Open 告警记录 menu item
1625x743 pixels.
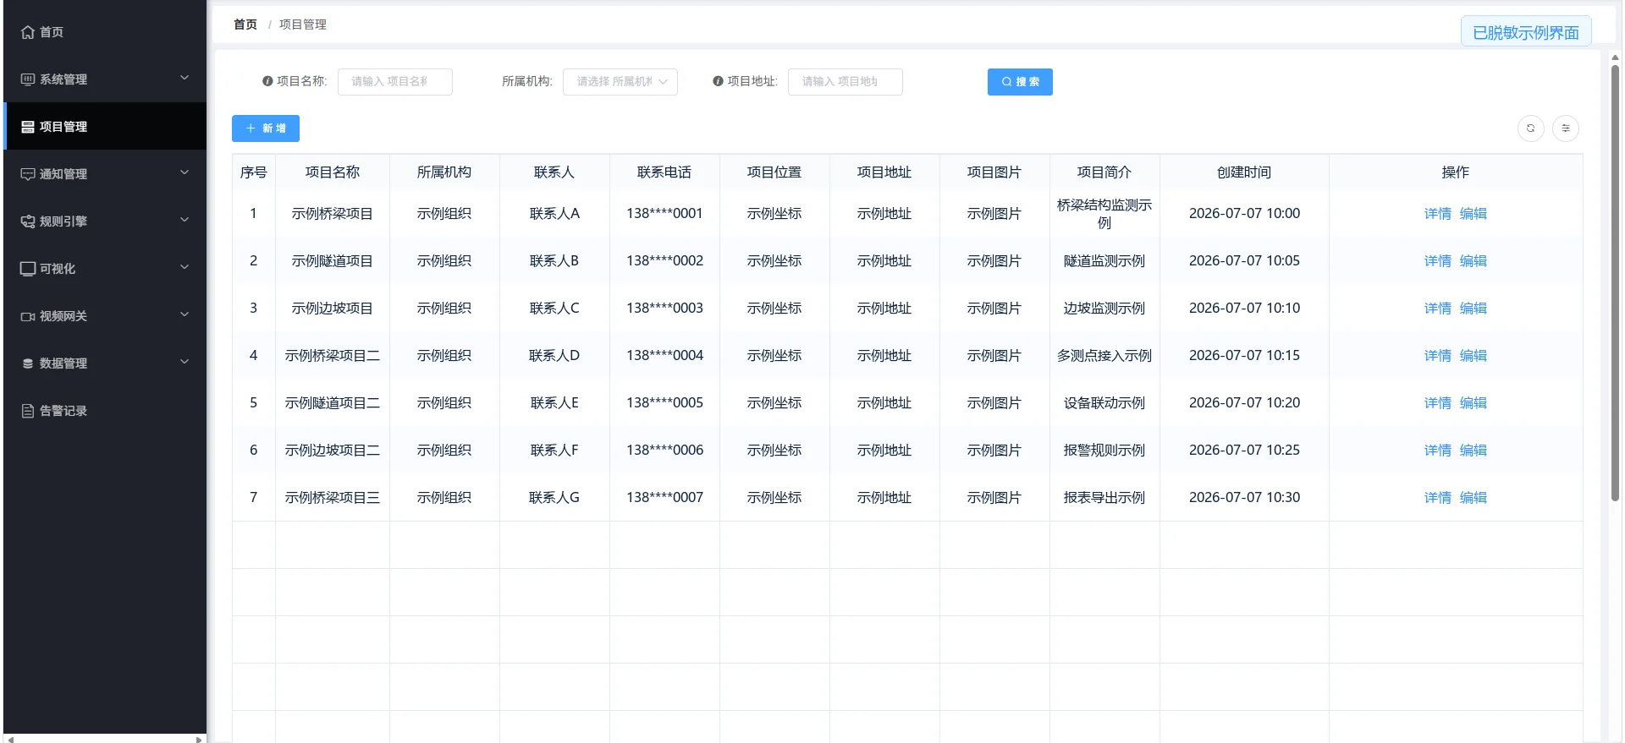[105, 411]
